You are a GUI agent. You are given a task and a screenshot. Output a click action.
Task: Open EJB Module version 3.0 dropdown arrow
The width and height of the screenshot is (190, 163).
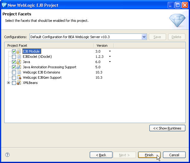[110, 51]
